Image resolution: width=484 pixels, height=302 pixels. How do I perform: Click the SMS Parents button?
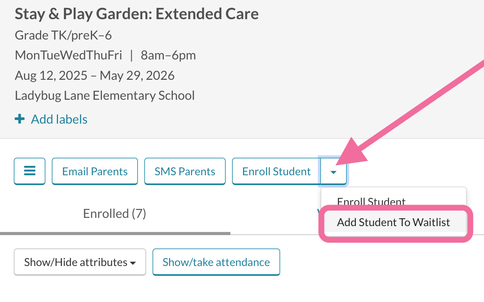(x=185, y=171)
